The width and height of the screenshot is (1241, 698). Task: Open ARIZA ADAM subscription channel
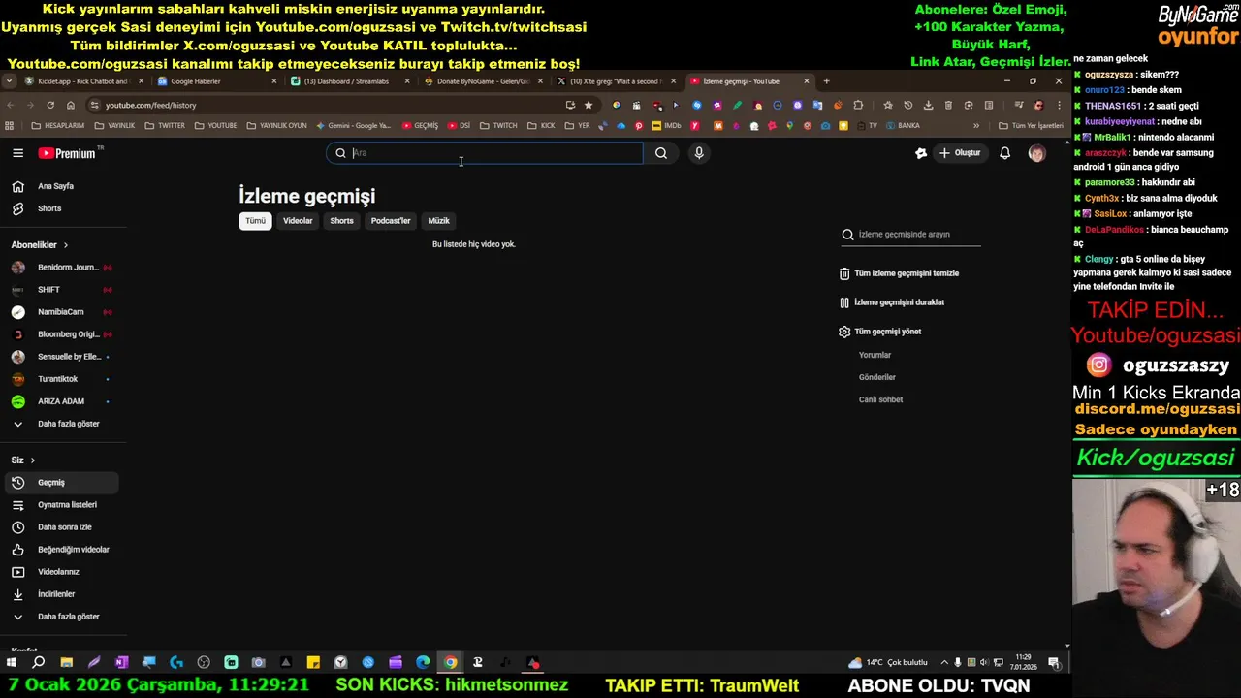pyautogui.click(x=61, y=401)
